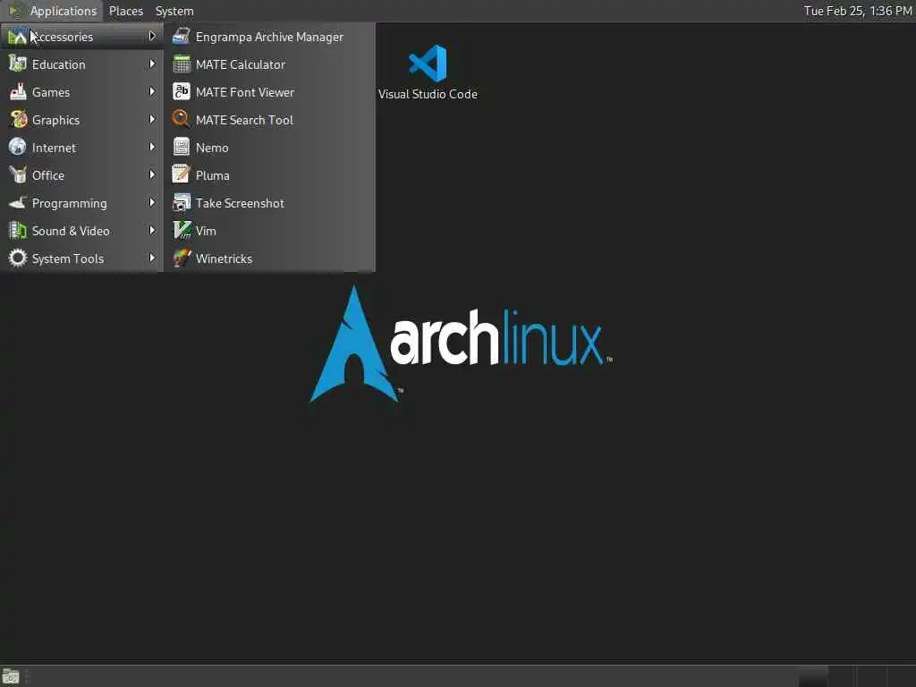Expand the Education submenu arrow

(x=152, y=64)
